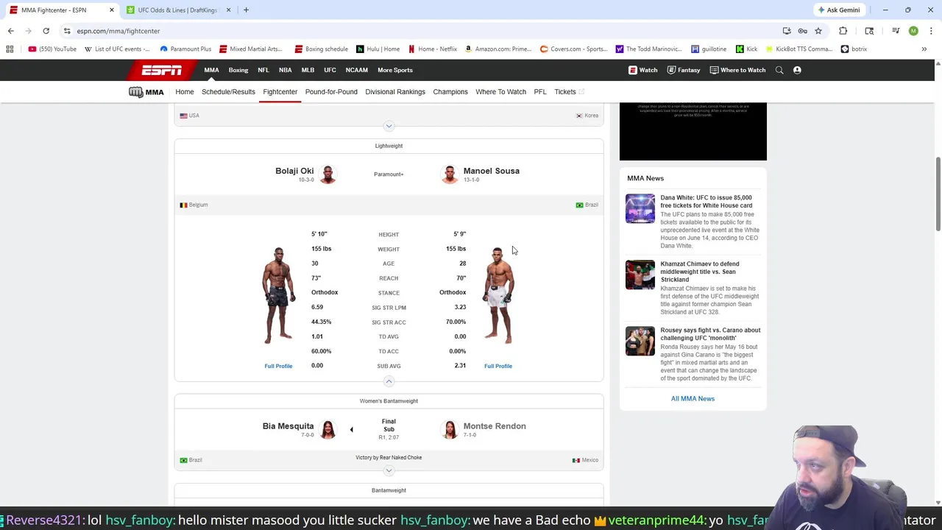Open the Chrome apps grid icon
This screenshot has height=530, width=942.
click(10, 49)
